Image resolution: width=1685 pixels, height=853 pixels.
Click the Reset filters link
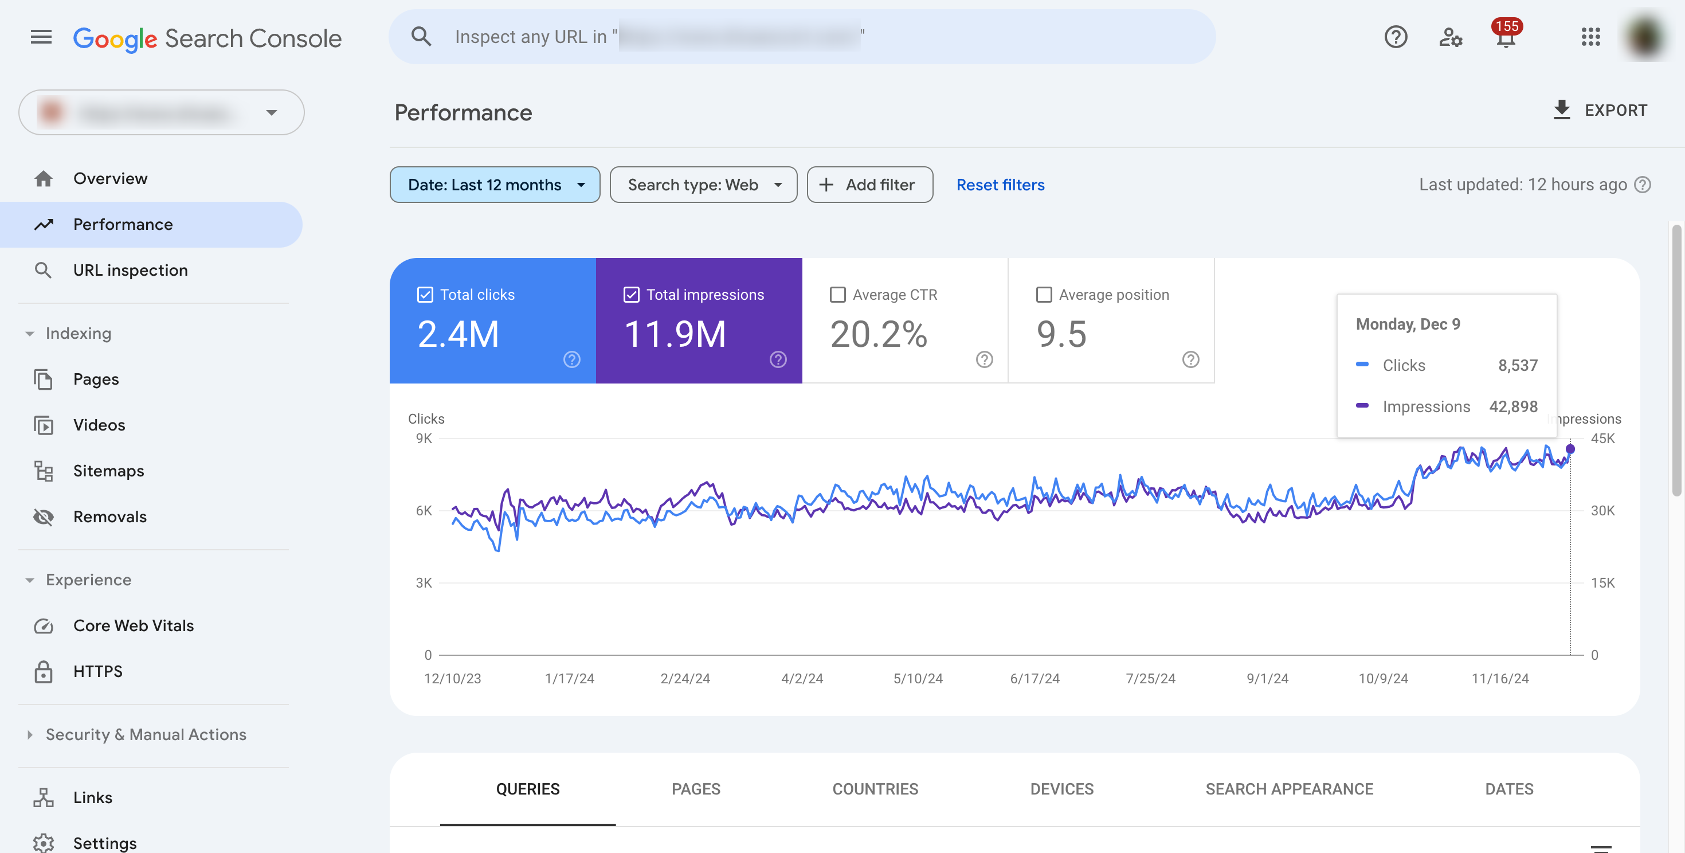coord(1000,185)
